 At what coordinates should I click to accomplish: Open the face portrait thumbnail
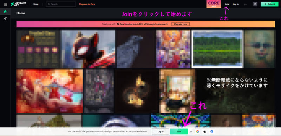pos(260,49)
